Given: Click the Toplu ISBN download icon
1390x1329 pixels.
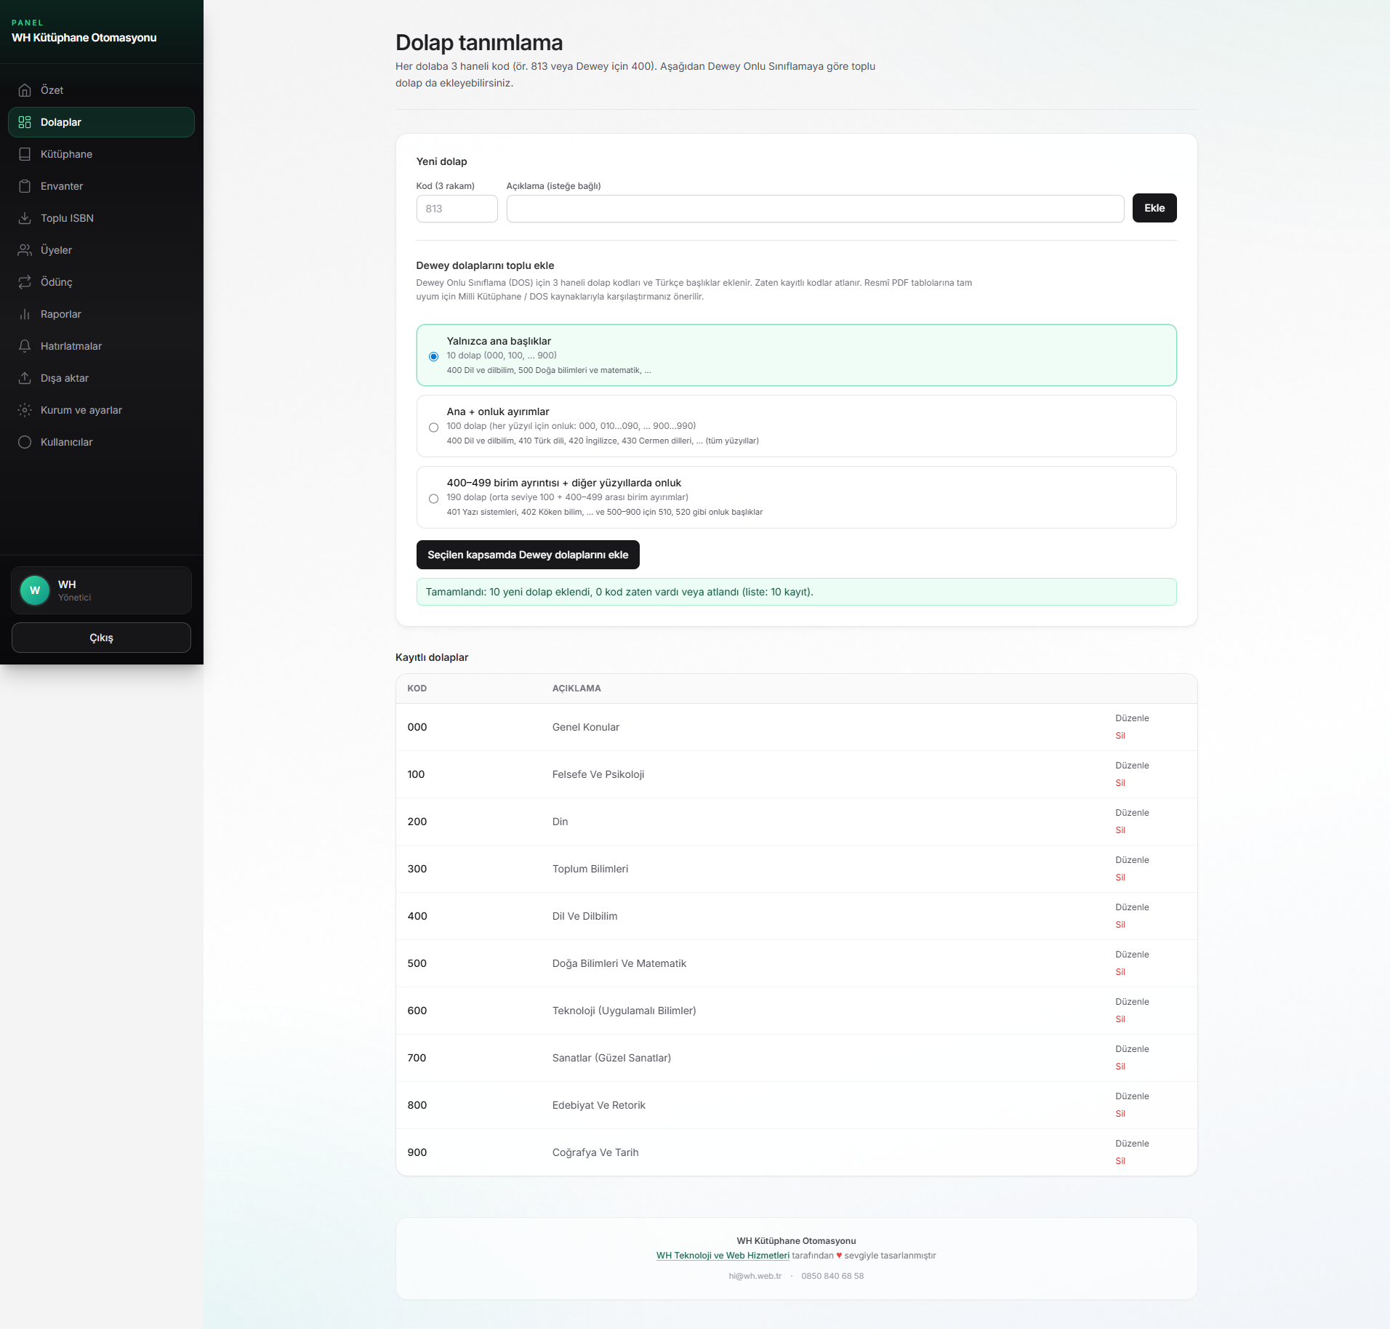Looking at the screenshot, I should point(25,218).
